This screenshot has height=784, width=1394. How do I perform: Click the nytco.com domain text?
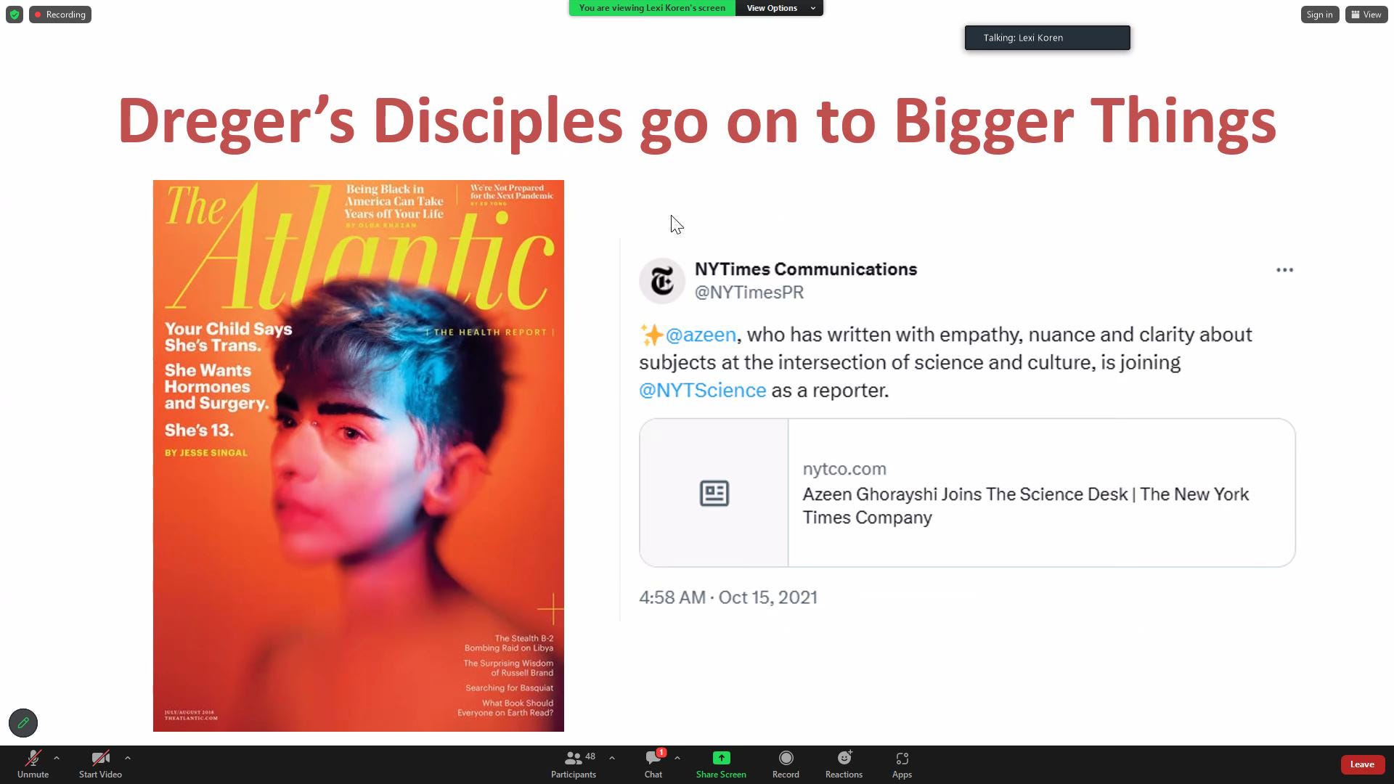coord(844,469)
